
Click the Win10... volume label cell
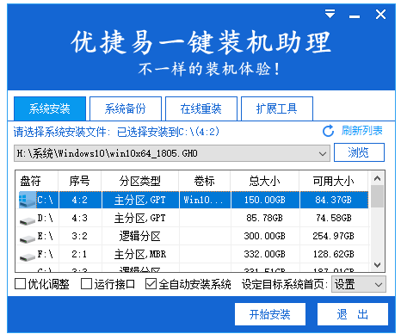click(205, 200)
